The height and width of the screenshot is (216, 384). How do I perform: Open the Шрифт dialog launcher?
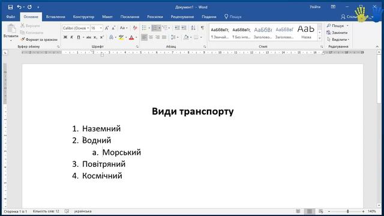137,47
